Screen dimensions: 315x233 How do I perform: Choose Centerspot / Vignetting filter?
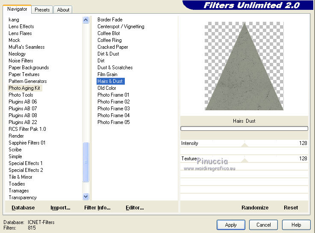click(121, 27)
